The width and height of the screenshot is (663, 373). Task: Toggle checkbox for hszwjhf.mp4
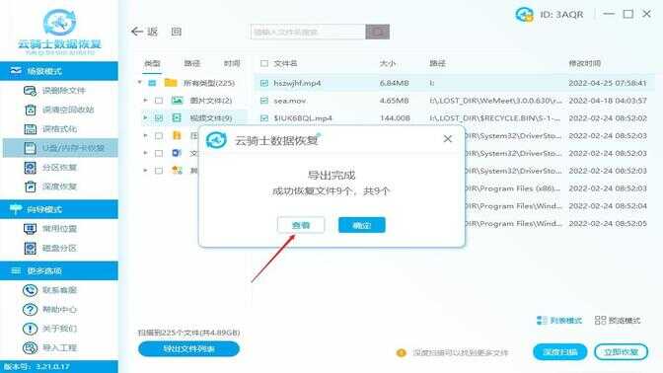(x=264, y=83)
